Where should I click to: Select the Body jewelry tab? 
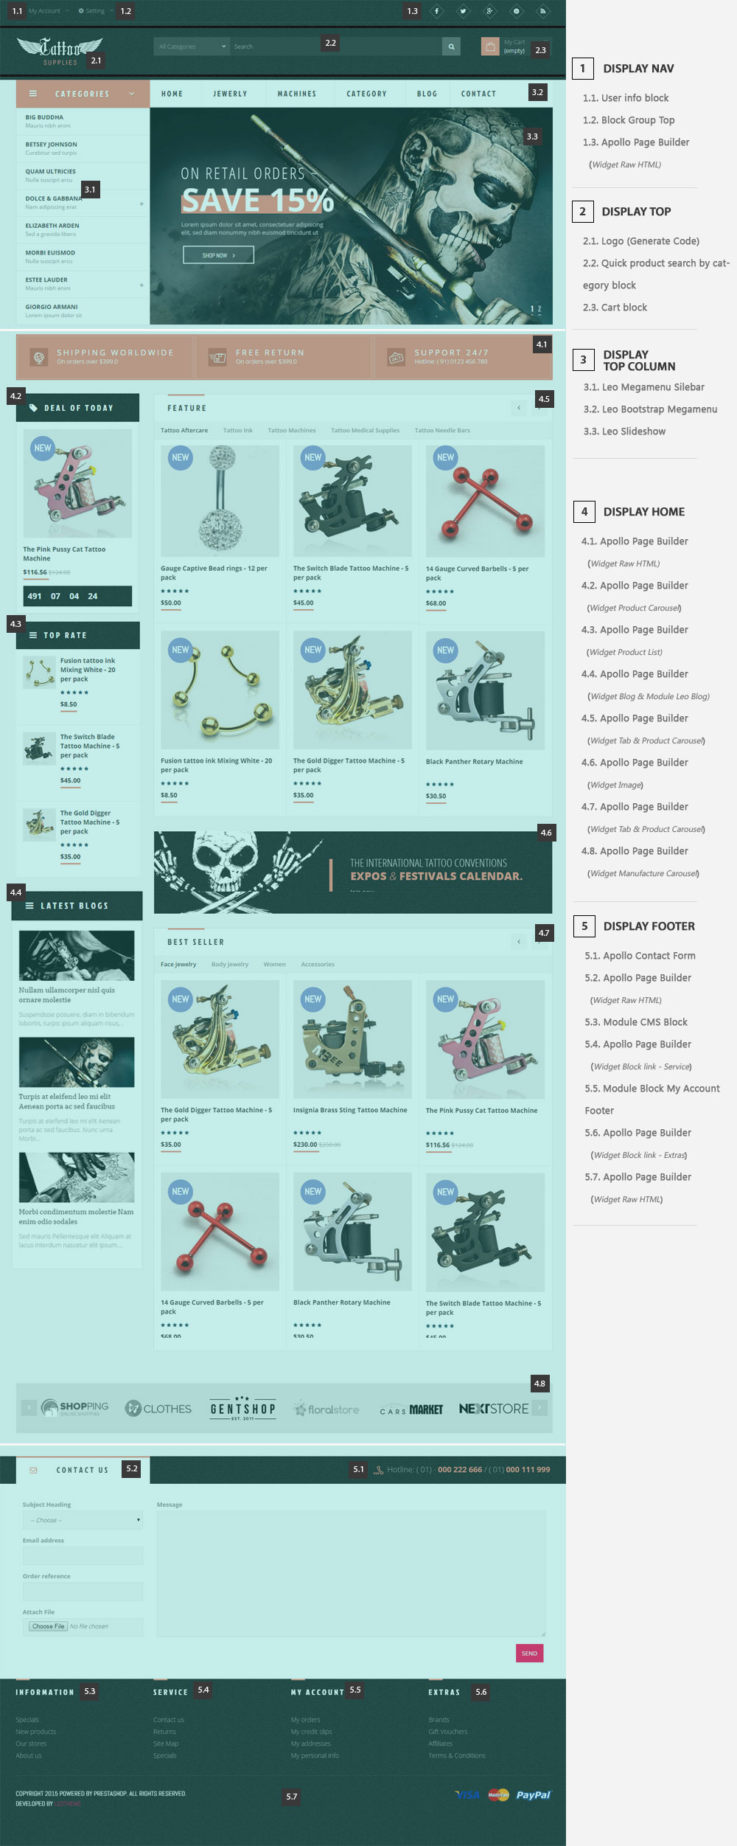point(230,964)
